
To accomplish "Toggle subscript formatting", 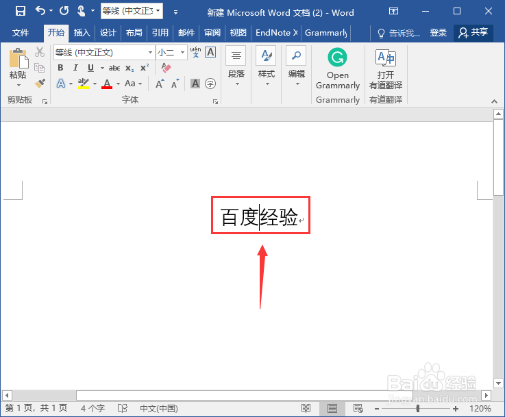I will click(130, 68).
